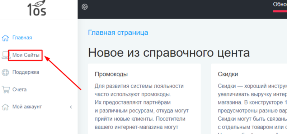Click the lifebuoy icon next to Поддержка
The width and height of the screenshot is (287, 134).
(x=5, y=72)
